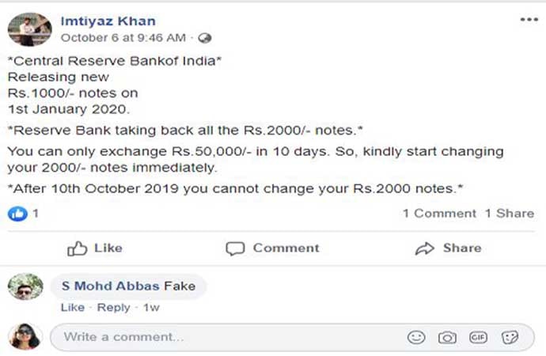Reply to S Mohd Abbas's comment

(x=113, y=307)
